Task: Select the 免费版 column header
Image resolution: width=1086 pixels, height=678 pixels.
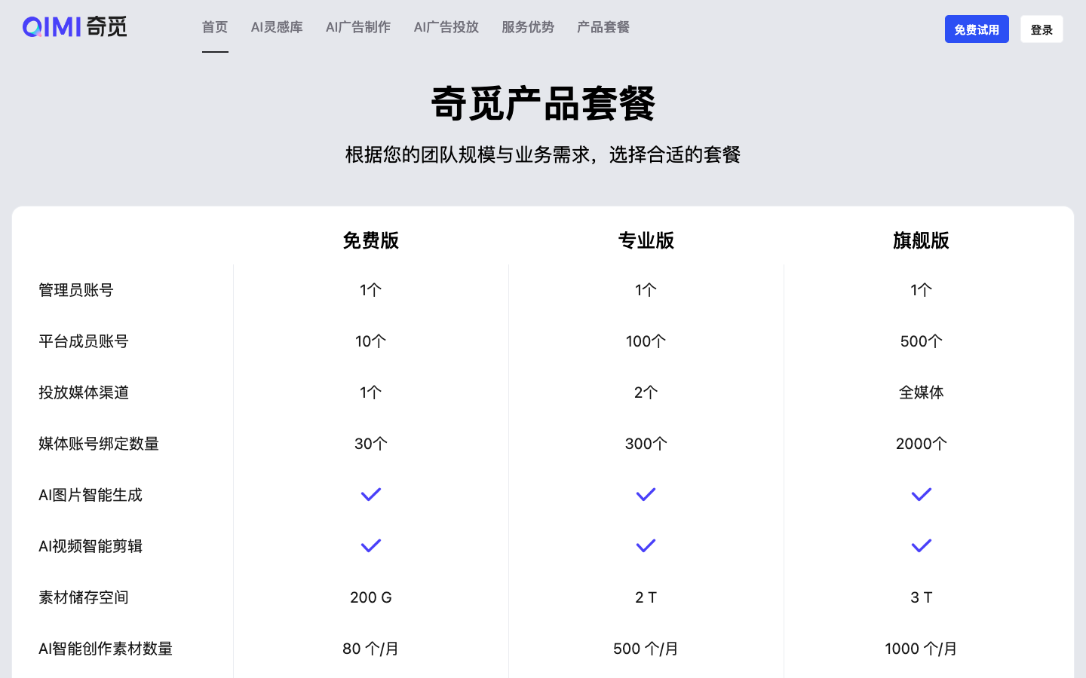Action: [x=370, y=241]
